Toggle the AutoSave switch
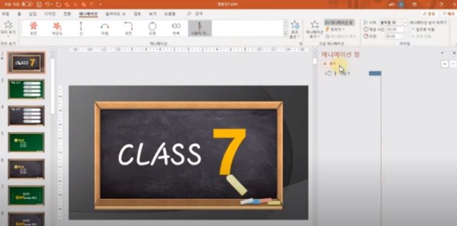This screenshot has height=226, width=457. pyautogui.click(x=27, y=4)
